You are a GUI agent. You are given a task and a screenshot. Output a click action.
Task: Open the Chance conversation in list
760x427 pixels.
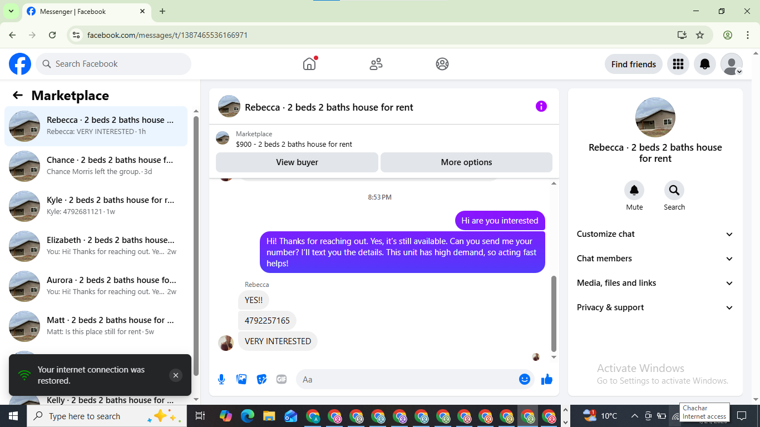click(96, 166)
